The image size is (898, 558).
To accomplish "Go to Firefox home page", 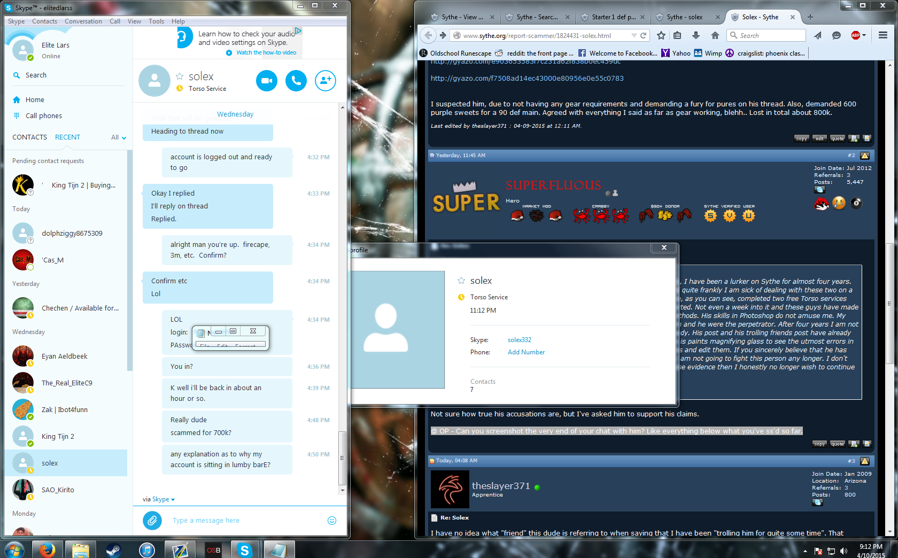I will click(x=715, y=36).
